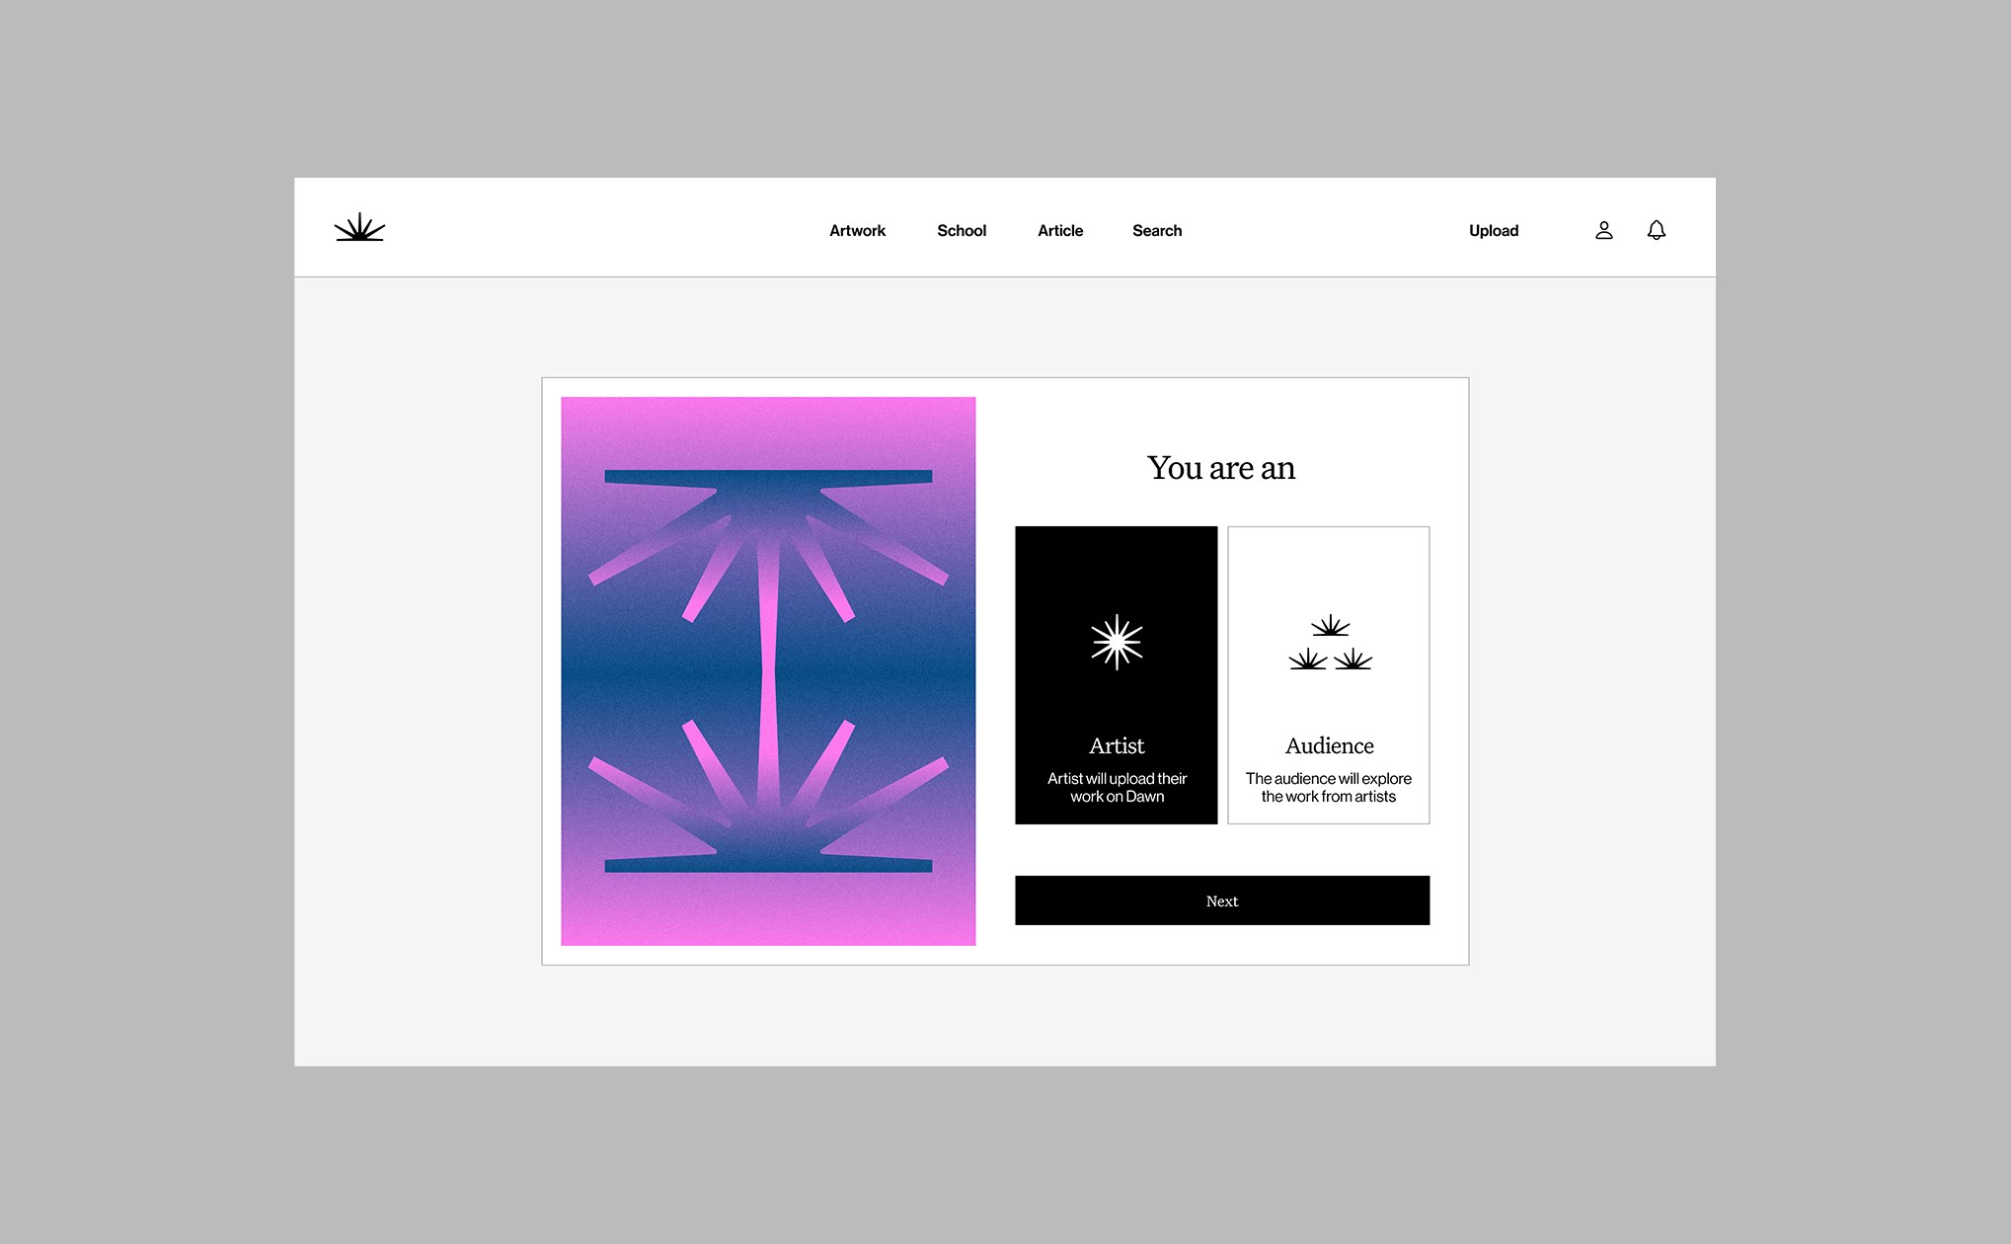Open notifications bell icon
The image size is (2011, 1244).
coord(1656,230)
